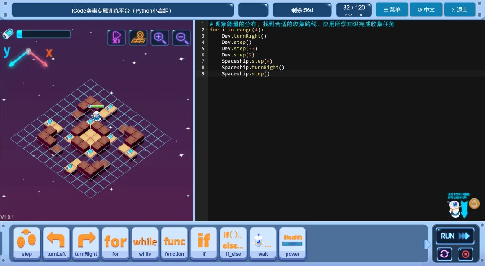Open the 32 / 120 level progress counter
This screenshot has height=266, width=485.
(x=354, y=10)
